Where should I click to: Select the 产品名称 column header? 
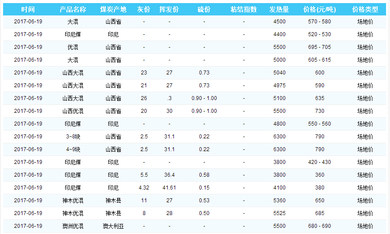pyautogui.click(x=73, y=9)
